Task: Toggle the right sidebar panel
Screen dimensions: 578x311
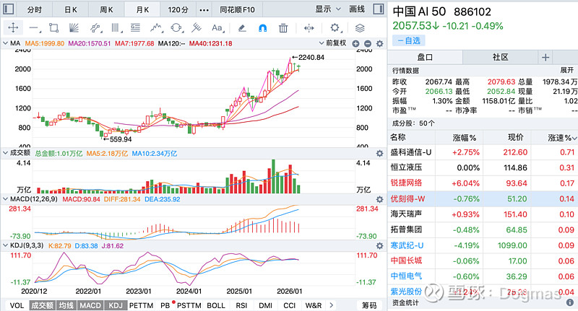Action: tap(377, 9)
